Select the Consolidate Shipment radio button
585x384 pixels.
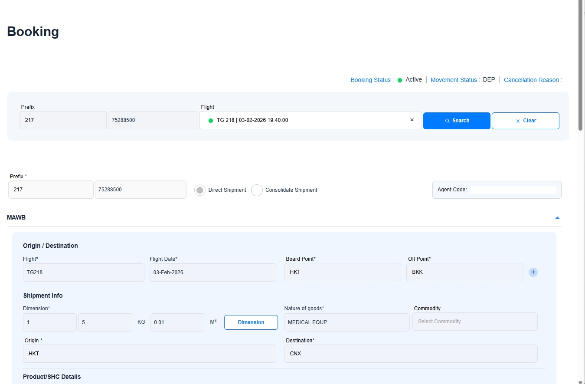[x=257, y=190]
